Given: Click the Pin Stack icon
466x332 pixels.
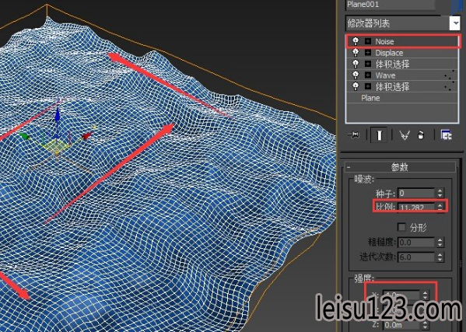Looking at the screenshot, I should [x=353, y=135].
